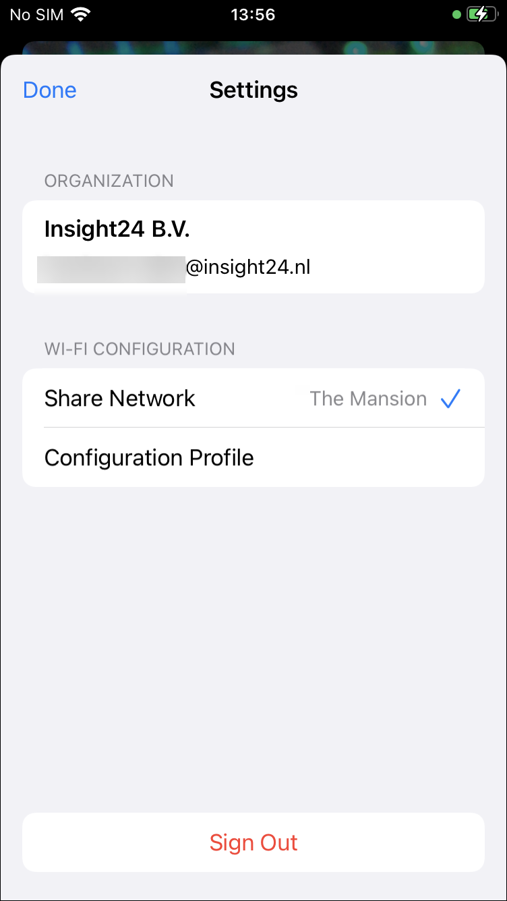The width and height of the screenshot is (507, 901).
Task: Toggle the blue checkmark beside The Mansion
Action: [x=450, y=399]
